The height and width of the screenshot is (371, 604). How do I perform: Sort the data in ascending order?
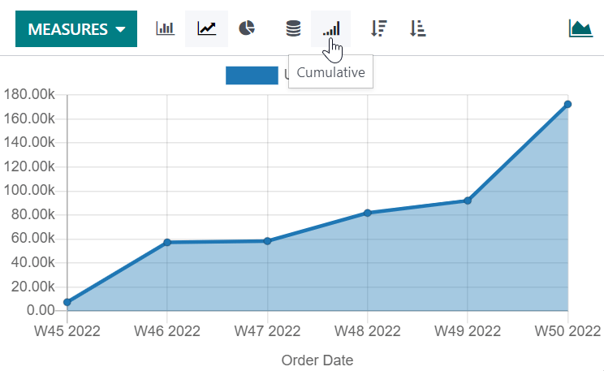418,29
